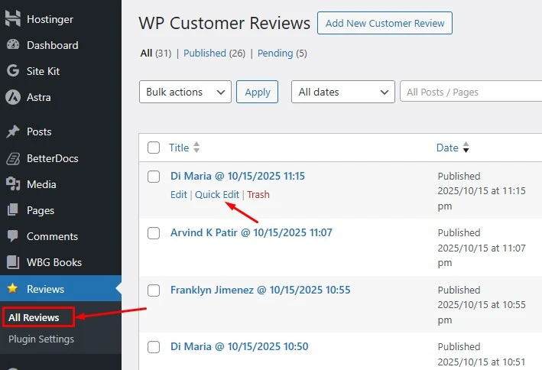
Task: Open Plugin Settings submenu
Action: [41, 339]
